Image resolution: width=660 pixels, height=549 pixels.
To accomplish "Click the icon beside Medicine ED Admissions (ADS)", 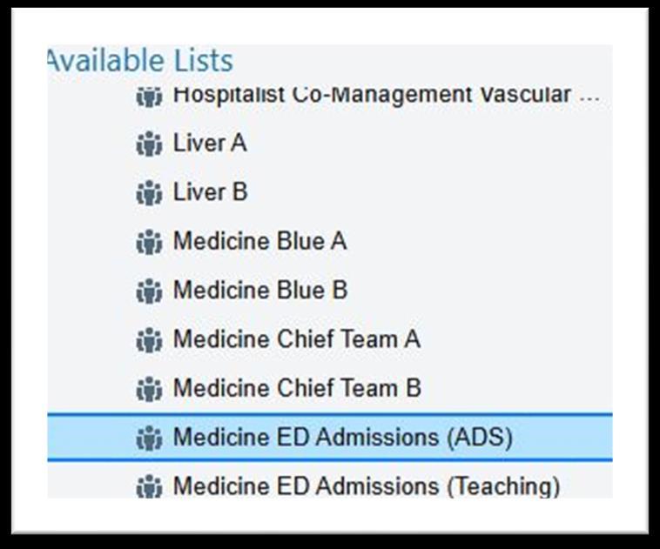I will point(149,438).
